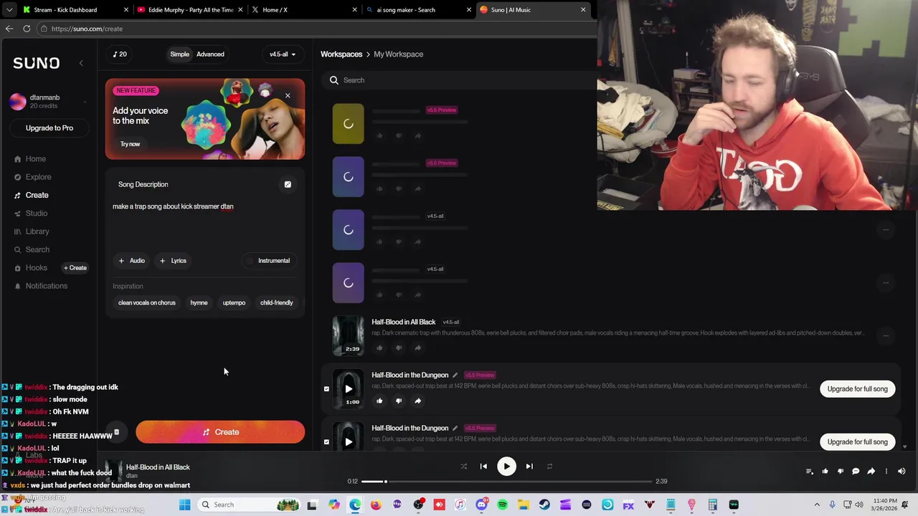The height and width of the screenshot is (516, 918).
Task: Open Steam from the Windows taskbar
Action: [x=544, y=505]
